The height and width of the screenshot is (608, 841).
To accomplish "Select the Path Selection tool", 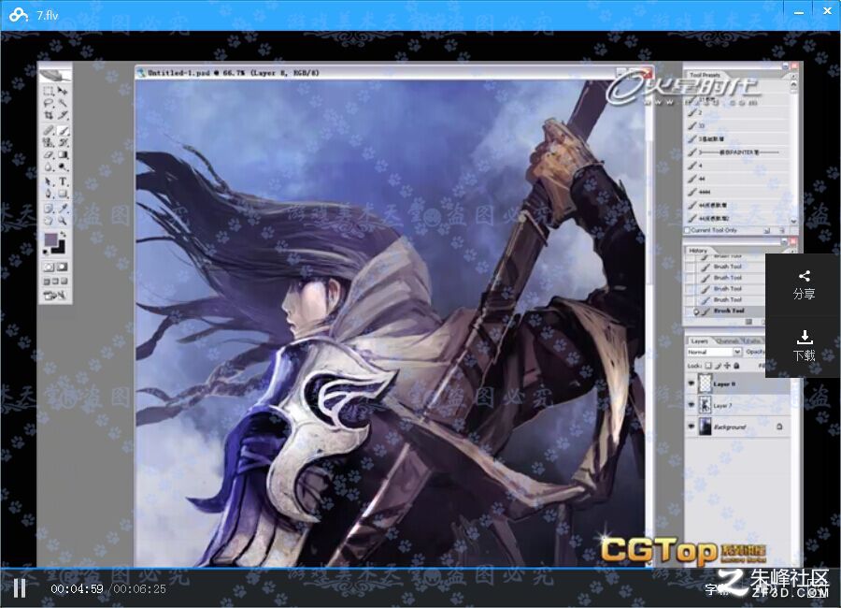I will 49,181.
